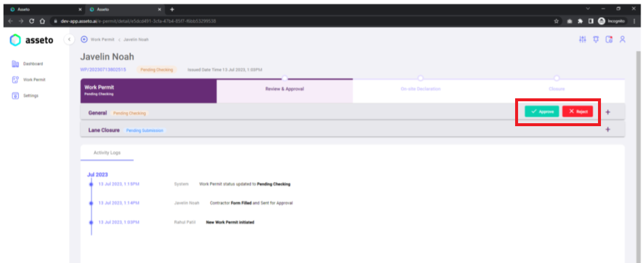Open a new browser tab with plus
This screenshot has width=643, height=263.
(x=172, y=9)
